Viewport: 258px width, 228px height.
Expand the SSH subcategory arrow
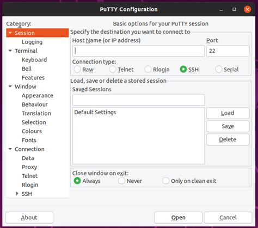17,194
